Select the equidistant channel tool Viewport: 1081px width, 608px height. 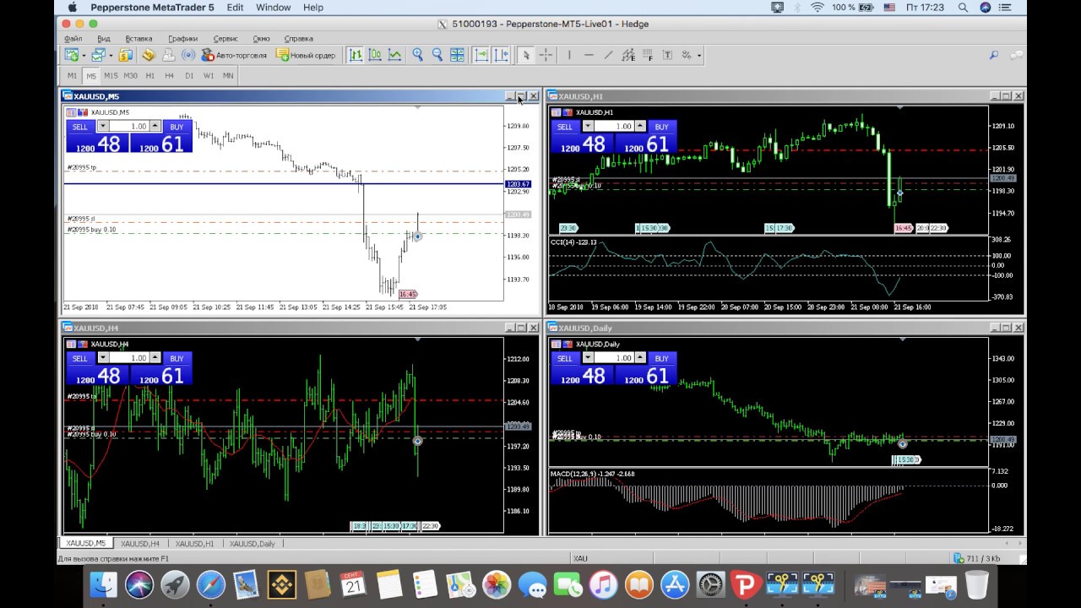click(627, 55)
